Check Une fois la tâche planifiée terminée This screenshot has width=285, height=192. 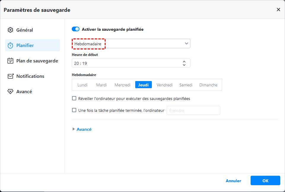[74, 110]
